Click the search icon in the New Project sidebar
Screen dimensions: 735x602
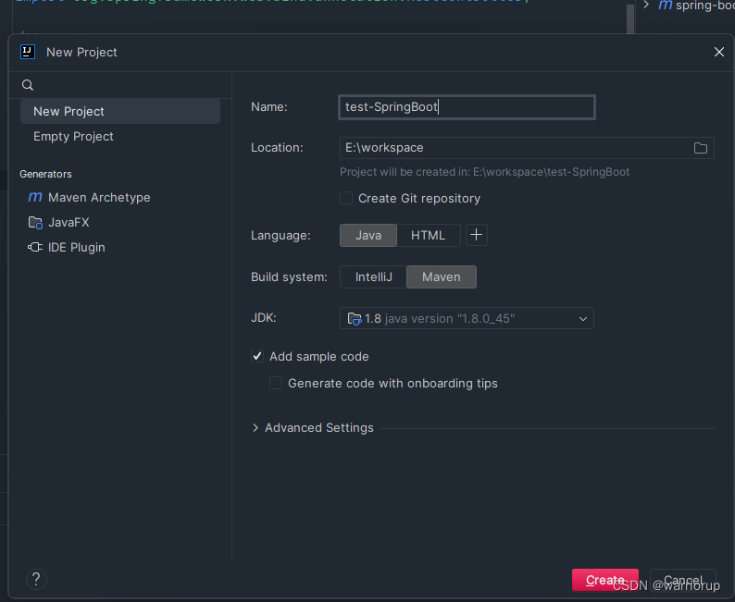pos(28,85)
